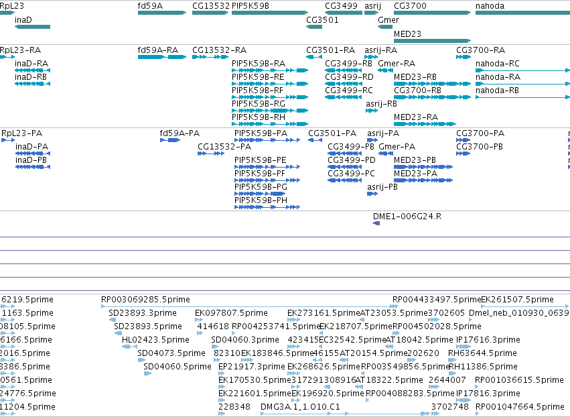Click the PIP5K59B gene label
The width and height of the screenshot is (570, 417).
click(250, 6)
